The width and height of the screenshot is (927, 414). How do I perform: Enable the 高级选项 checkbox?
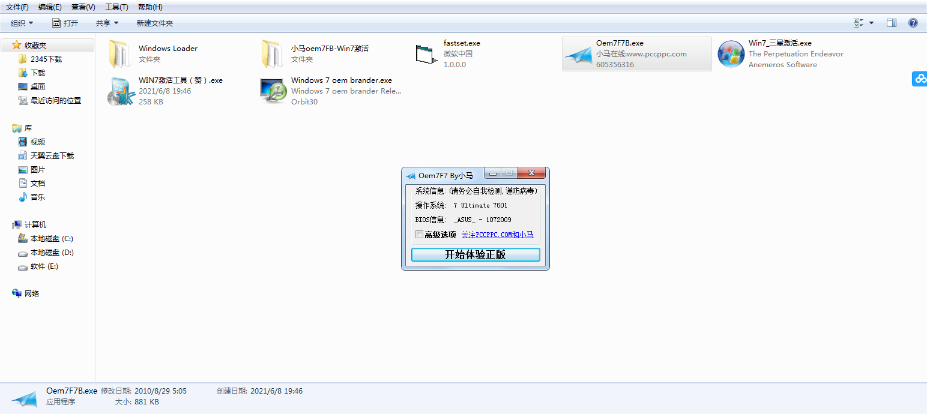click(419, 235)
